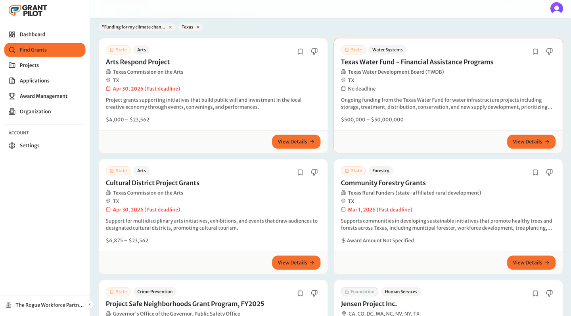The image size is (571, 316).
Task: Open Organization section
Action: point(45,112)
